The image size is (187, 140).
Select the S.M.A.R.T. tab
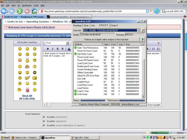tap(104, 25)
